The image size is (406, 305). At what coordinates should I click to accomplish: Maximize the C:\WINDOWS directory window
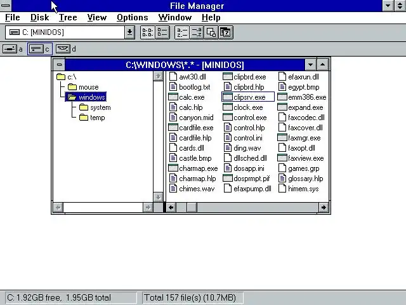[323, 65]
